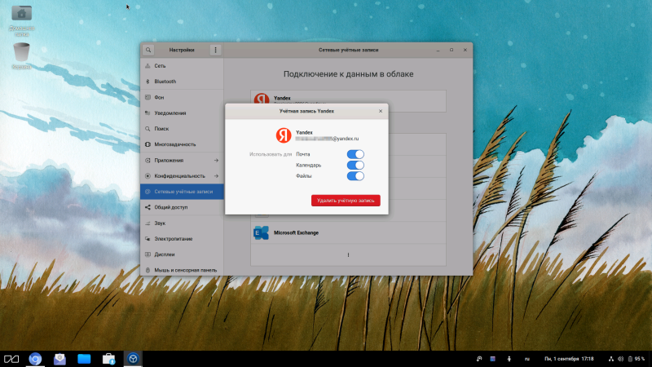
Task: Click the date and time in taskbar
Action: point(568,359)
